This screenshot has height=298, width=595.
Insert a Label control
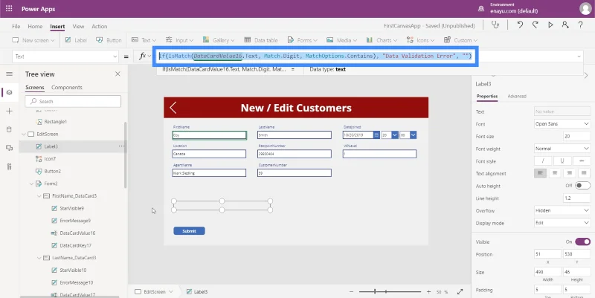coord(76,40)
